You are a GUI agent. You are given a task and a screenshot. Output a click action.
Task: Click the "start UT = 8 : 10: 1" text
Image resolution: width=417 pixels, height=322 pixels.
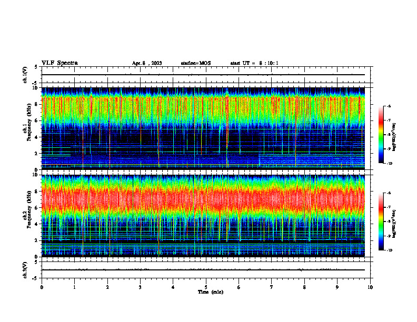[254, 63]
